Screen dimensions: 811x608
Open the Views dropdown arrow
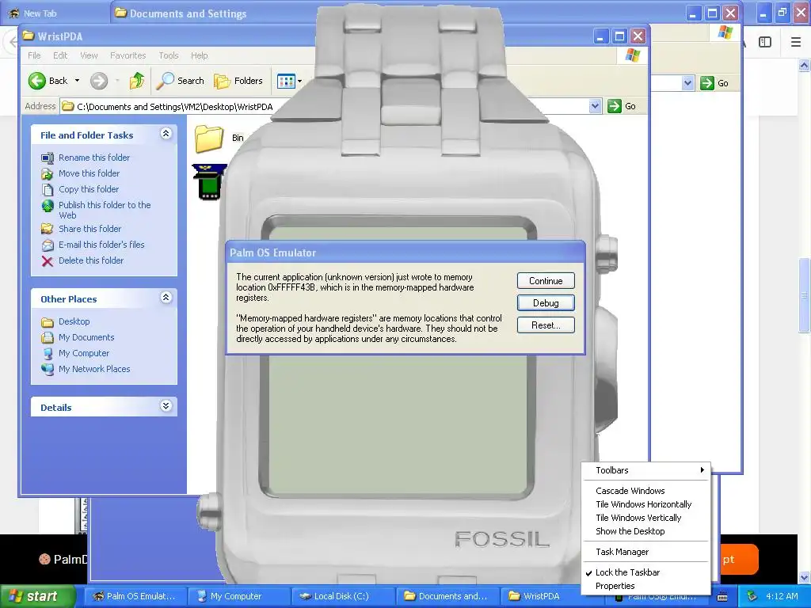299,82
